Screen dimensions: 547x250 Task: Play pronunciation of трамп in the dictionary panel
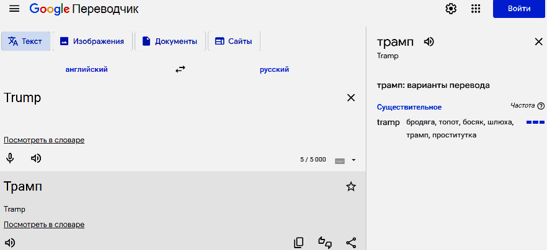(x=429, y=42)
